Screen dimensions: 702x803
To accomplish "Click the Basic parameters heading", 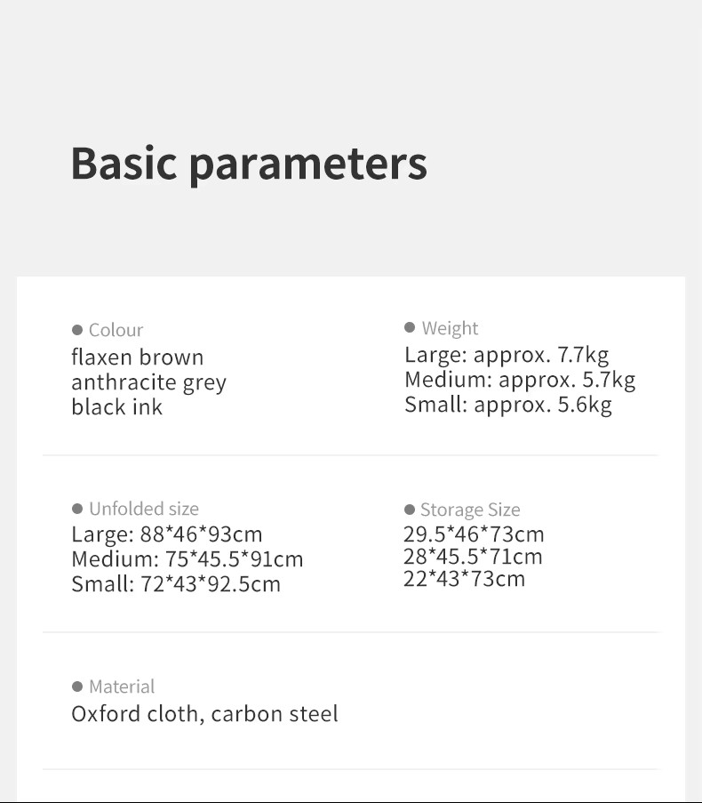I will click(x=249, y=165).
